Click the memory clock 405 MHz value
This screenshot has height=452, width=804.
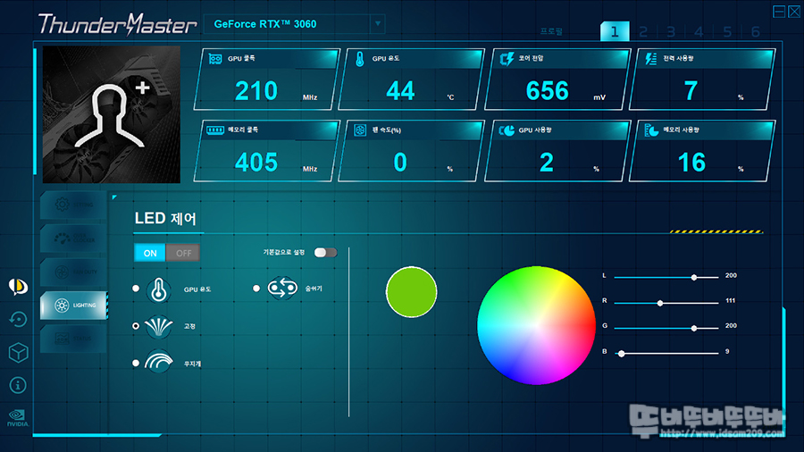(256, 163)
